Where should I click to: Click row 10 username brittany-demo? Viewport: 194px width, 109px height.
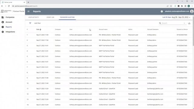click(152, 83)
